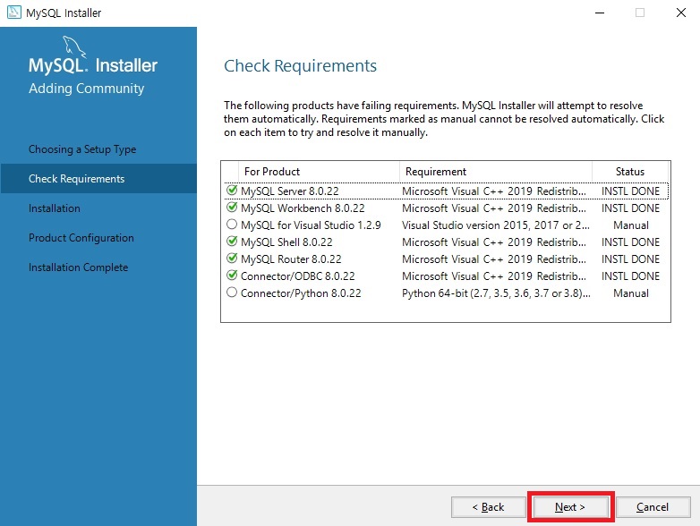Select the Connector/Python 8.0.22 row
The width and height of the screenshot is (700, 526).
click(447, 293)
